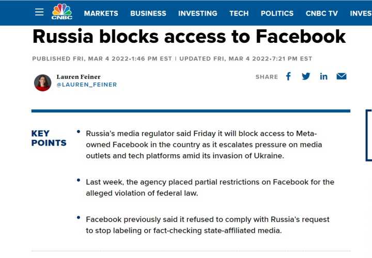
Task: Click the CNBC peacock logo
Action: [x=62, y=11]
